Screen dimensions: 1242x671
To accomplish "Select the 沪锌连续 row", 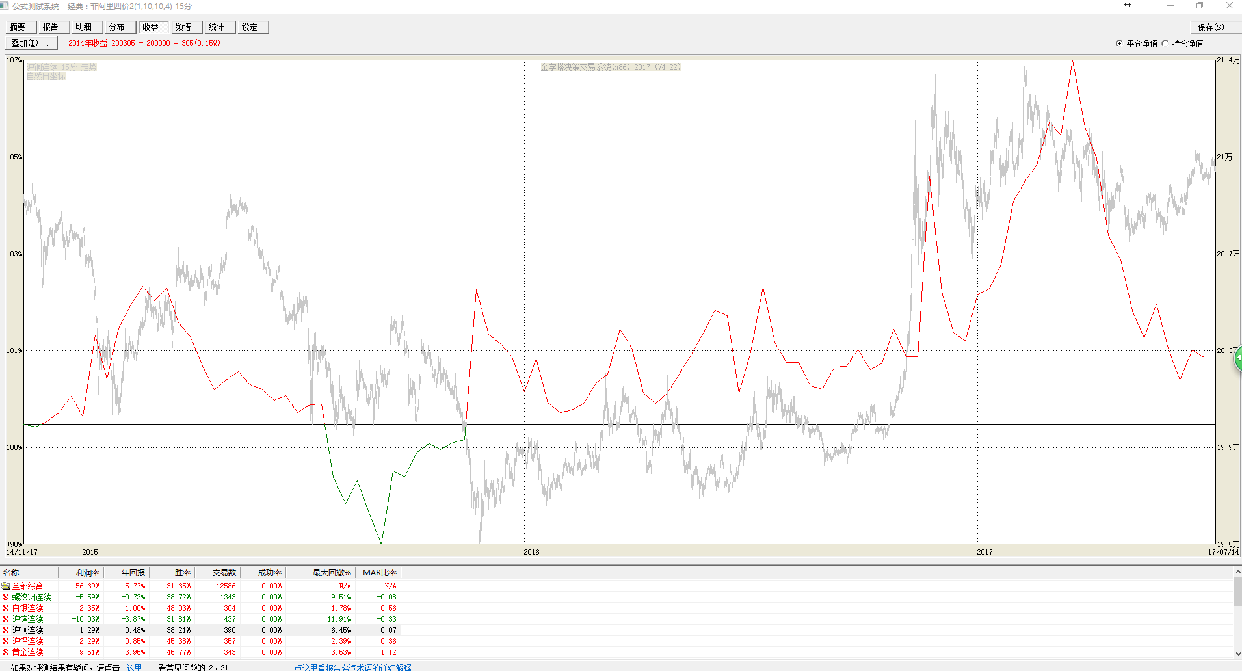I will point(27,619).
